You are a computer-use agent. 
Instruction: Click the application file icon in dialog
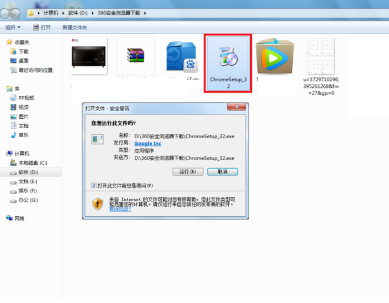click(97, 140)
